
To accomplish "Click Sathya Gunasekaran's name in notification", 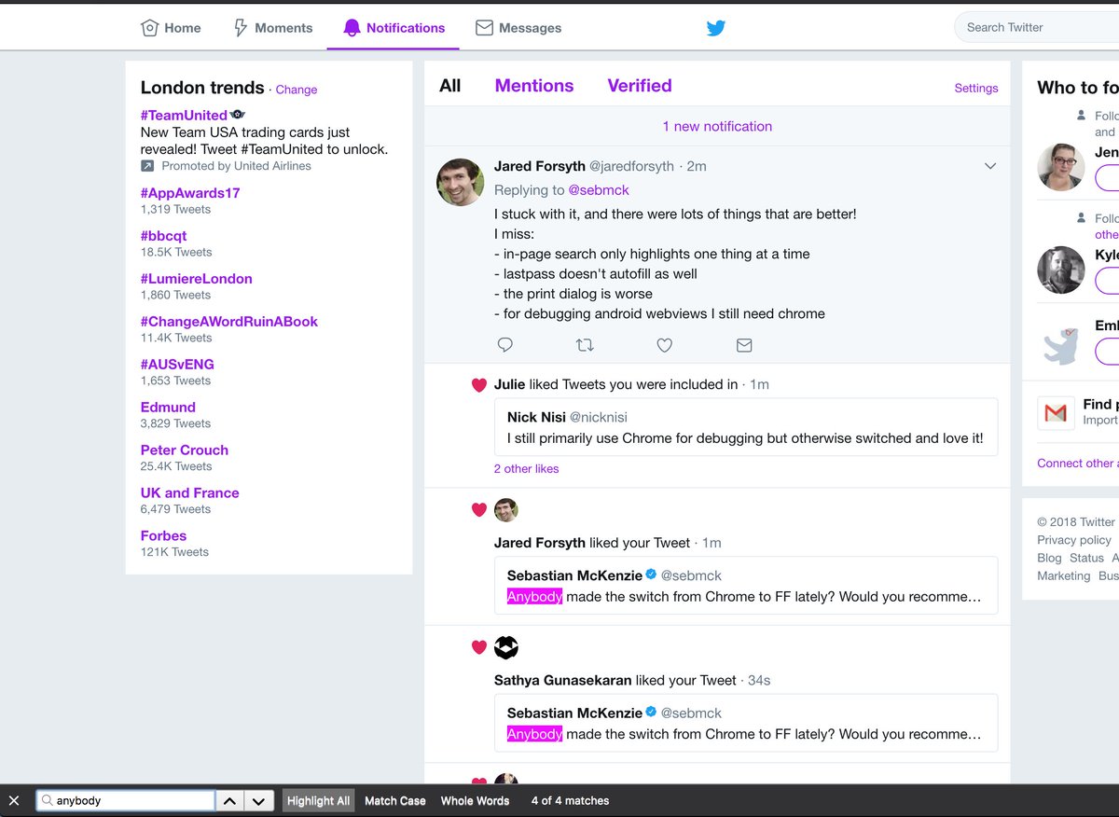I will click(x=563, y=681).
